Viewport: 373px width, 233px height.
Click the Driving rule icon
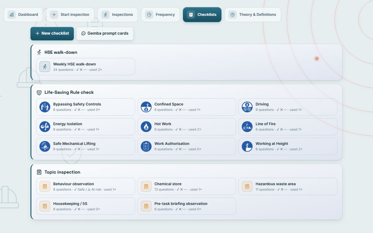[x=247, y=107]
